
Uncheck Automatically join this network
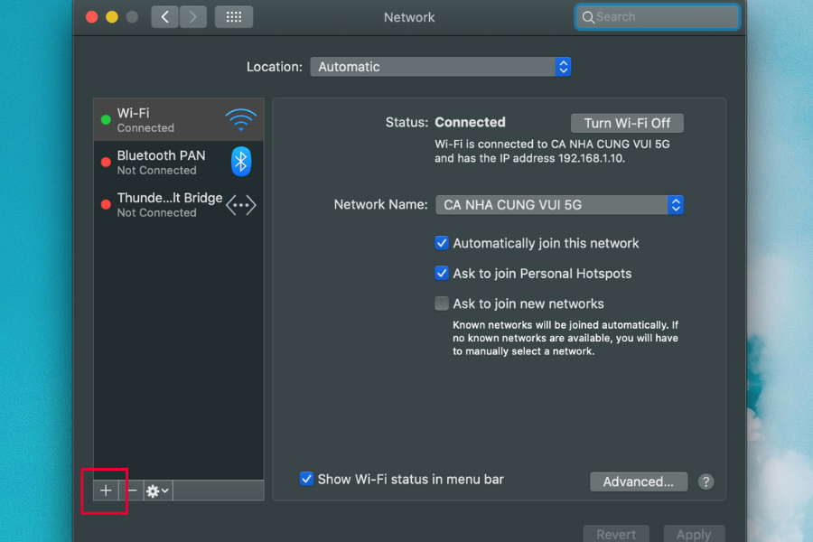point(442,243)
